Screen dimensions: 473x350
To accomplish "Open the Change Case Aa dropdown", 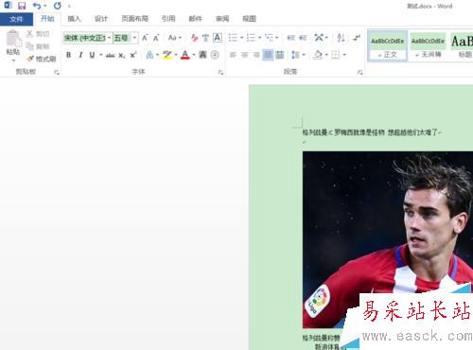I will [x=174, y=38].
